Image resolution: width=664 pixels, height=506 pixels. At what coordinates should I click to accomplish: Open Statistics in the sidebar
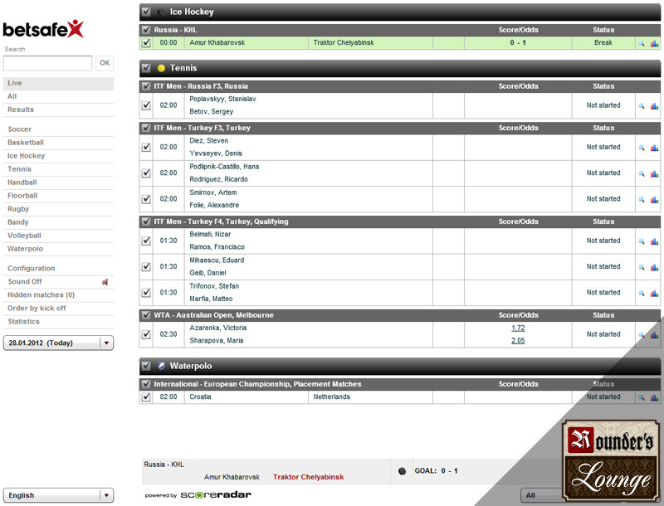click(x=58, y=322)
